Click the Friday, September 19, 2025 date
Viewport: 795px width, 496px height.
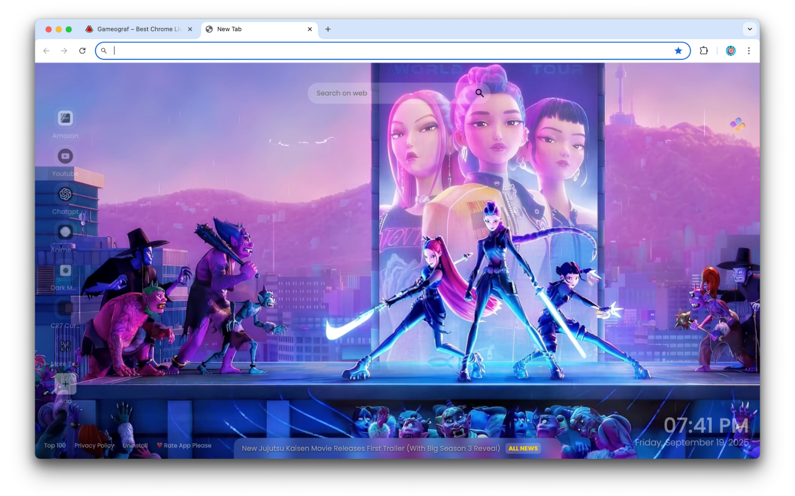pos(692,443)
